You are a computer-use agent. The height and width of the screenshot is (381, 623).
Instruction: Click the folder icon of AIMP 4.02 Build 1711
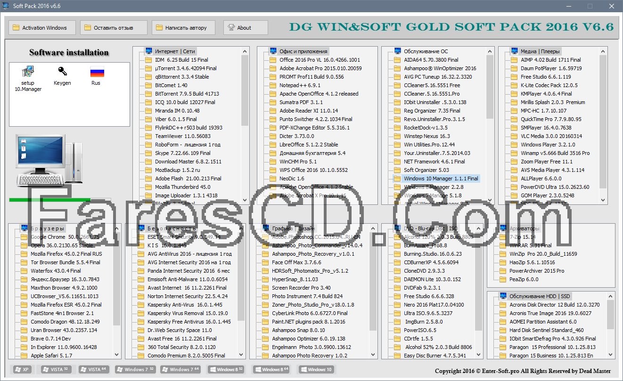click(x=514, y=60)
